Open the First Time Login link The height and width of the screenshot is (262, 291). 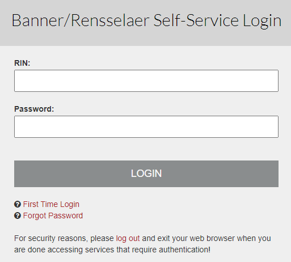pos(51,204)
